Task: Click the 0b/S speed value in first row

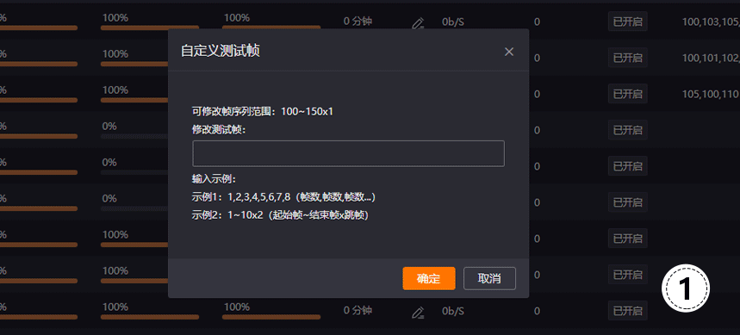Action: (x=453, y=22)
